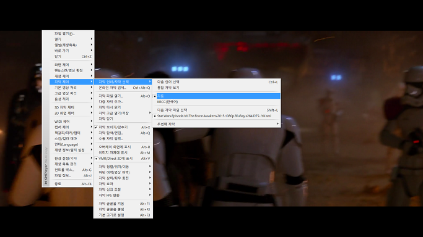The image size is (423, 237).
Task: Open the 책갈피/마커/챕터 submenu
Action: [x=71, y=133]
